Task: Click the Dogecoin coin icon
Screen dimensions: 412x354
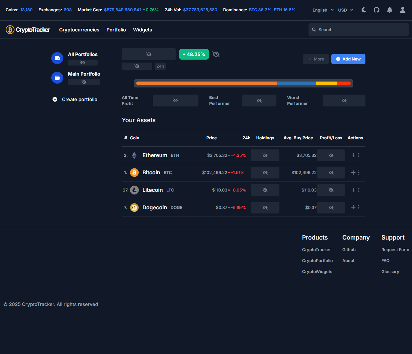Action: [134, 208]
